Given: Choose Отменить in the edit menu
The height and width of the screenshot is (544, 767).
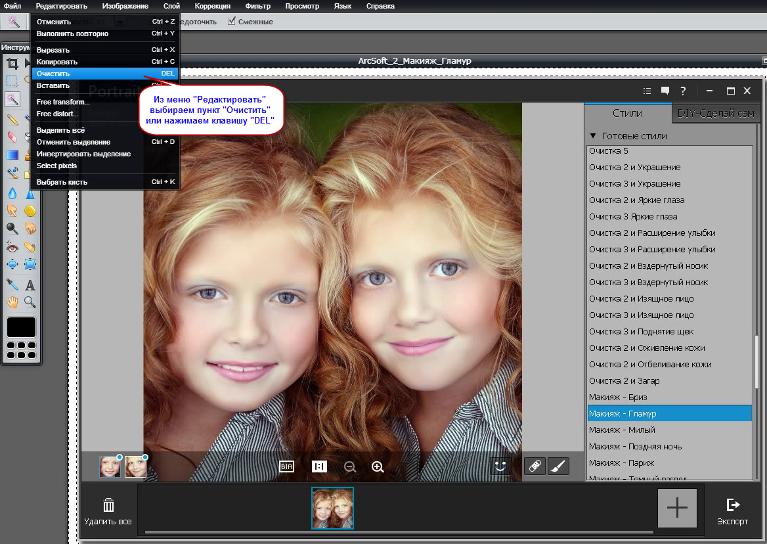Looking at the screenshot, I should (x=105, y=22).
